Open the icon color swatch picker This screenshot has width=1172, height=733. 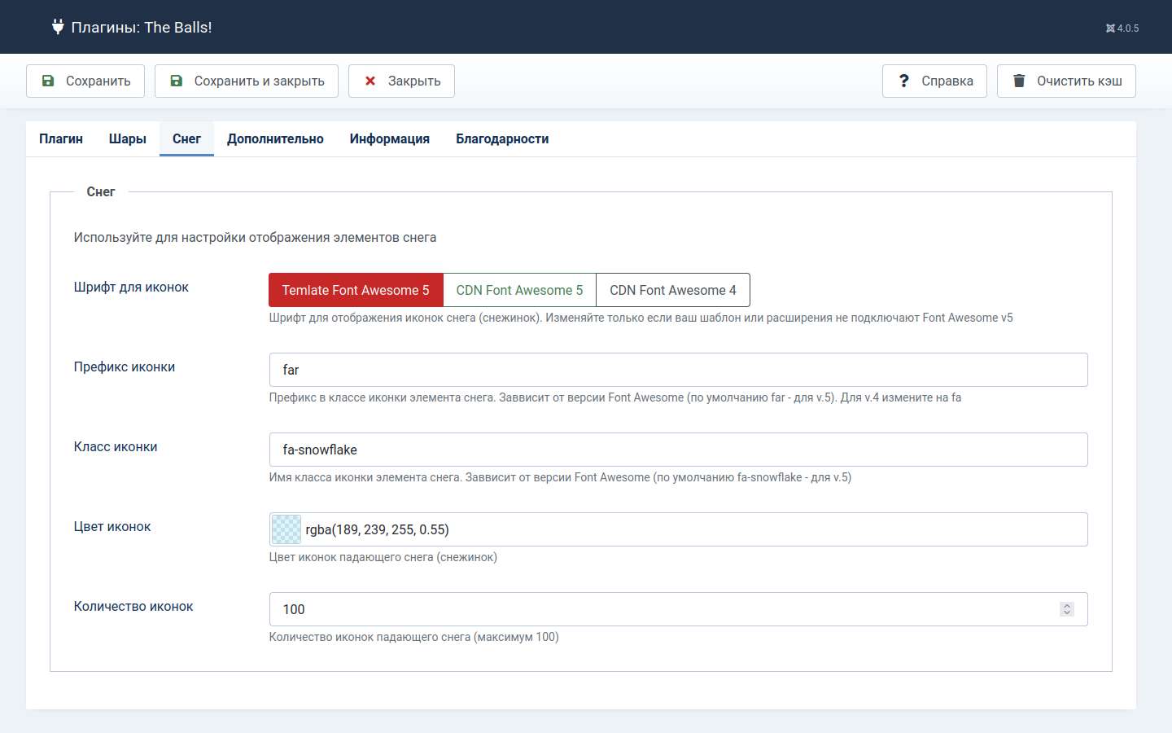point(286,529)
